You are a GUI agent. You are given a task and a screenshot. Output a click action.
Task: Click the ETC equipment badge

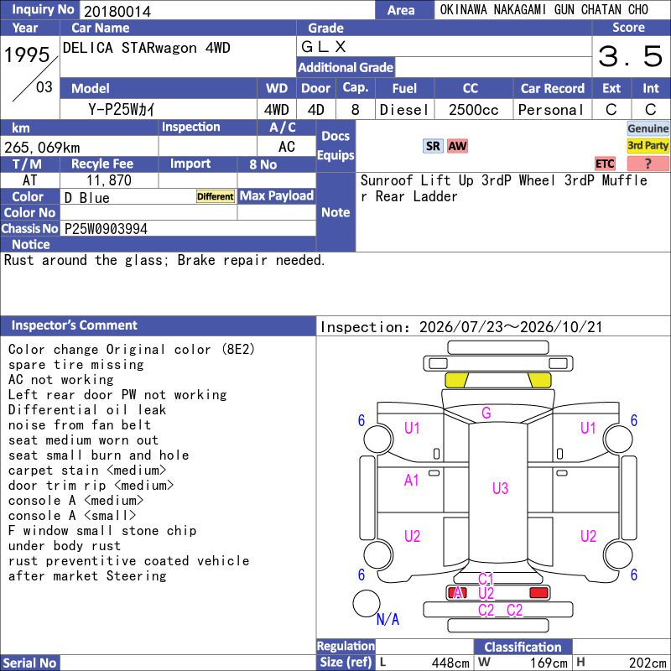[605, 164]
